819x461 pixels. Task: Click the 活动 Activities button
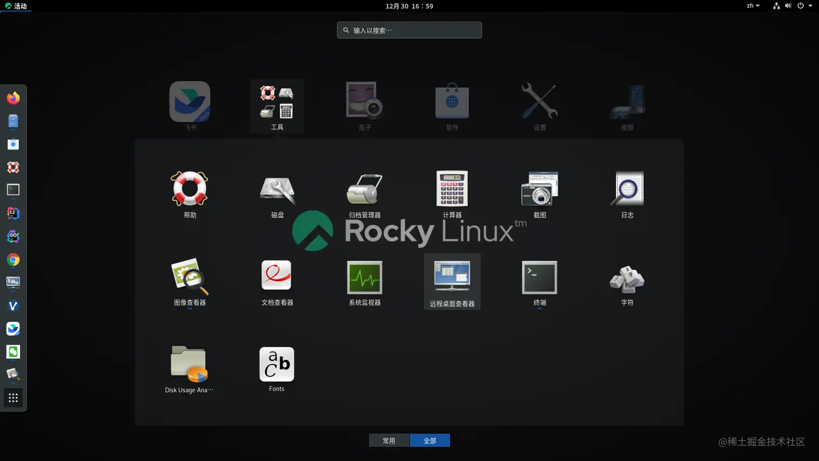click(x=16, y=6)
